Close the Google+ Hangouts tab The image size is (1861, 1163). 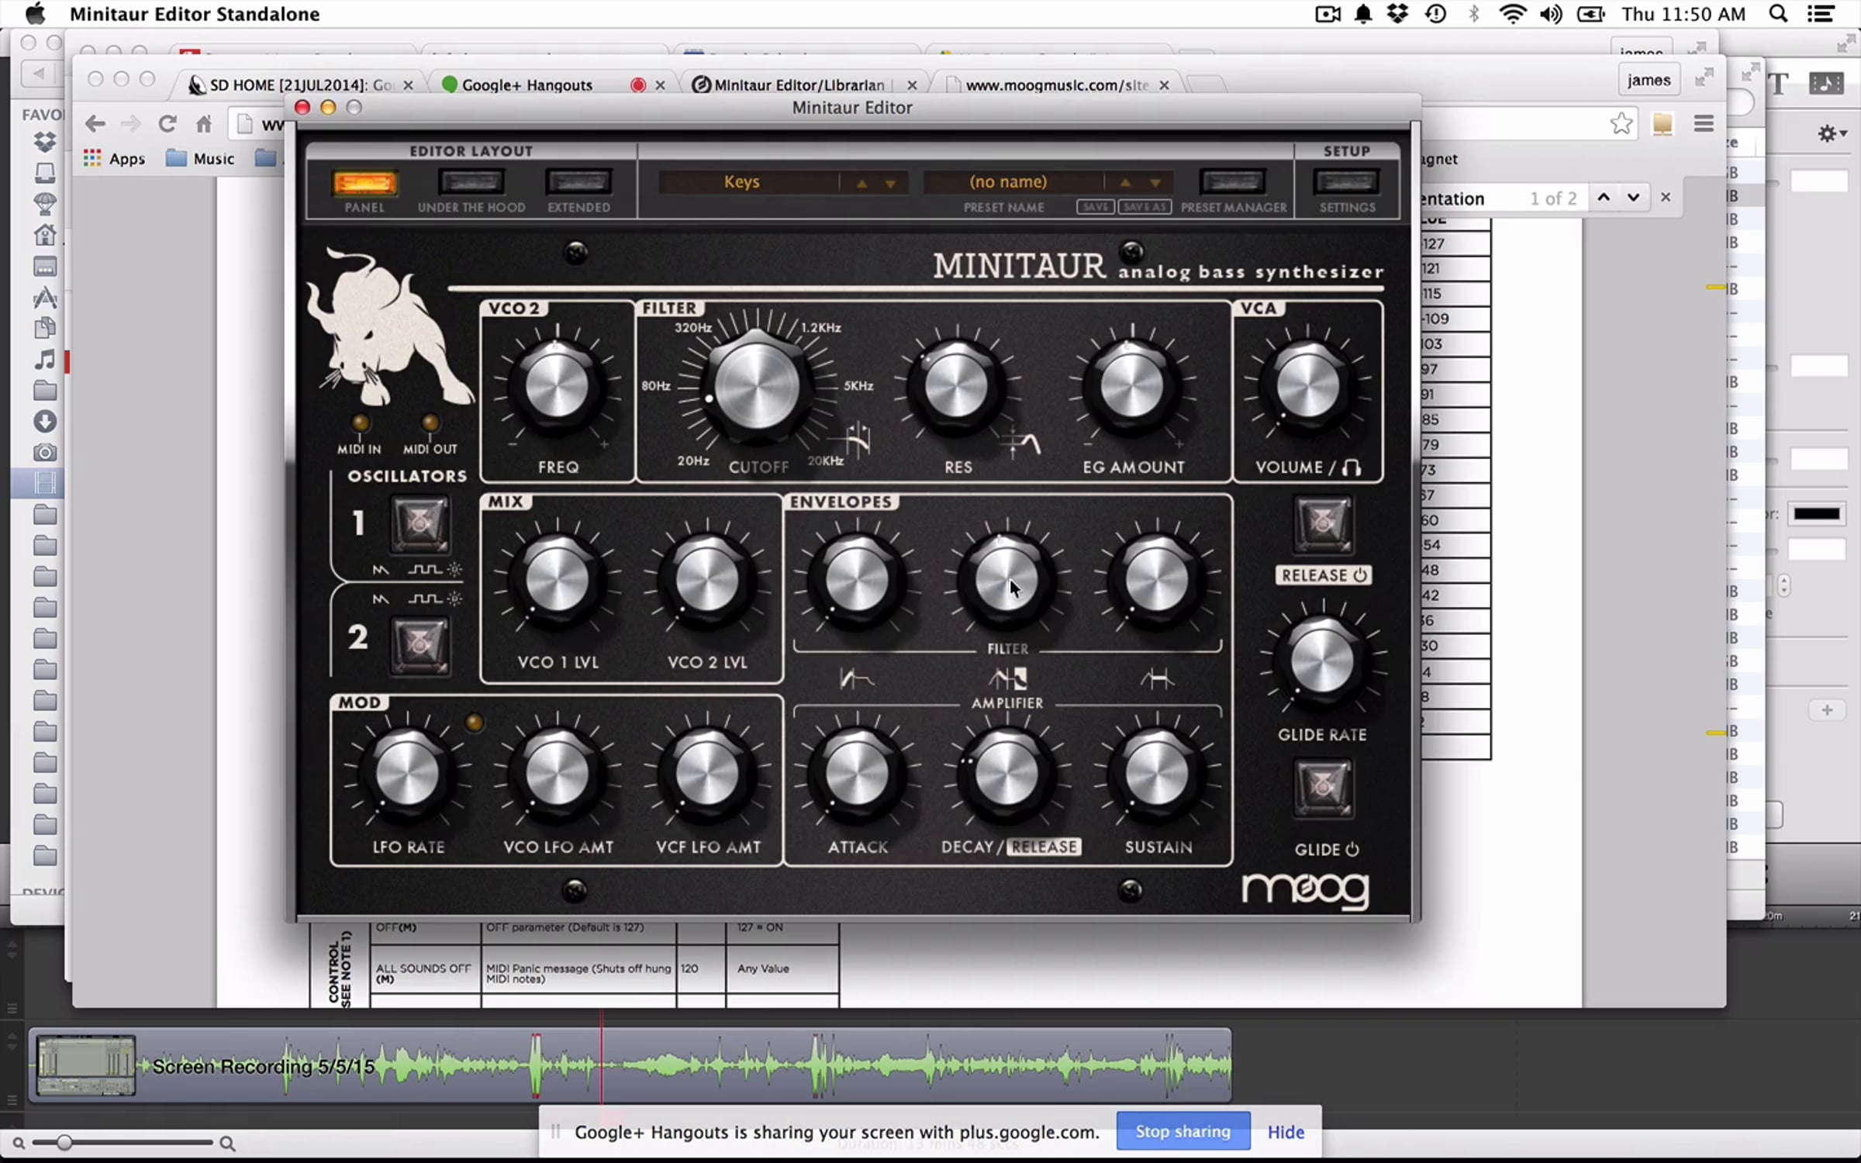(660, 85)
